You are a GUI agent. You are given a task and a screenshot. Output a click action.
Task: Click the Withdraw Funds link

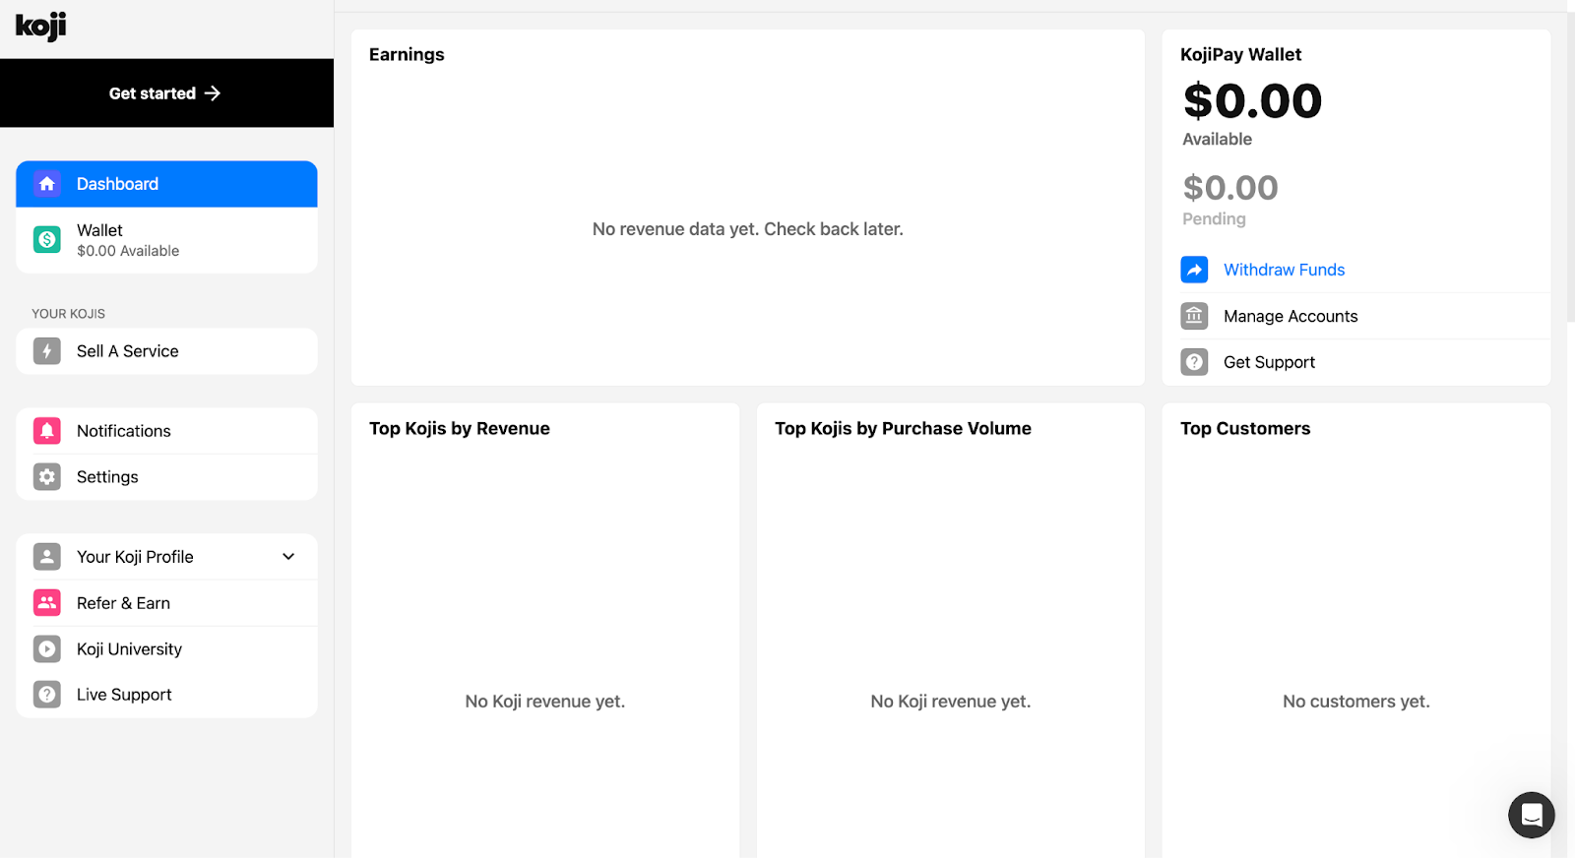click(x=1284, y=270)
